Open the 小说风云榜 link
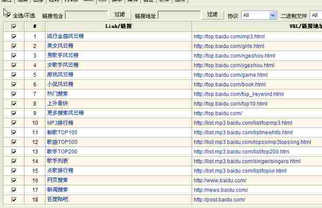Screen dimensions: 322x208 pos(60,84)
